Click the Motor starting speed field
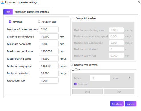The height and width of the screenshot is (111, 141). tap(49, 59)
